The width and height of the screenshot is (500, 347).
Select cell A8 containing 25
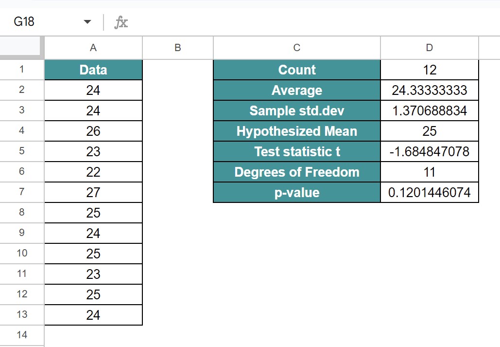(x=93, y=213)
